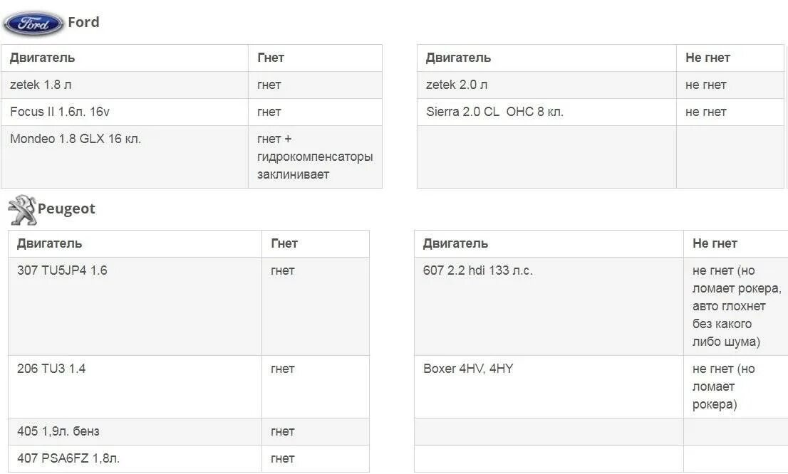The width and height of the screenshot is (788, 474).
Task: Select the Peugeot heading text
Action: point(66,209)
